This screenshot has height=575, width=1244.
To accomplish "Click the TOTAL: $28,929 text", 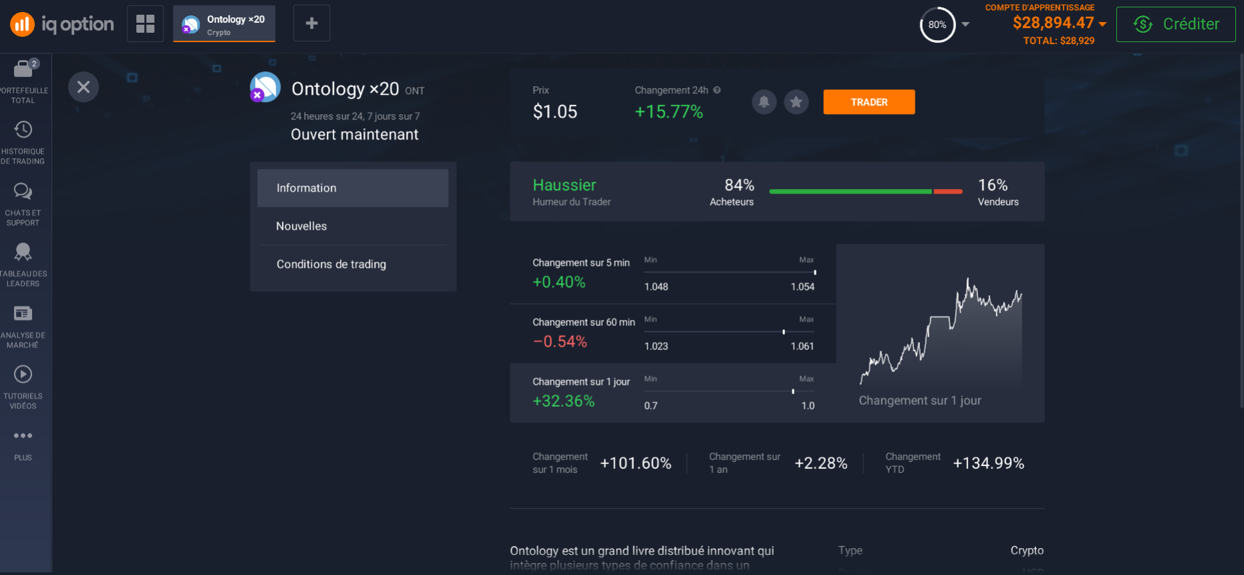I will tap(1059, 41).
